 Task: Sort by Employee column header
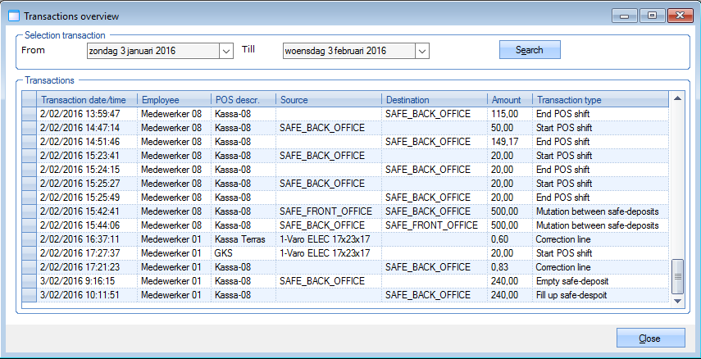point(160,100)
